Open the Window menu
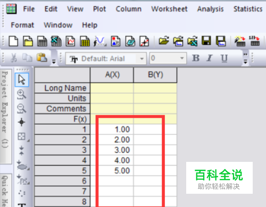 [58, 25]
